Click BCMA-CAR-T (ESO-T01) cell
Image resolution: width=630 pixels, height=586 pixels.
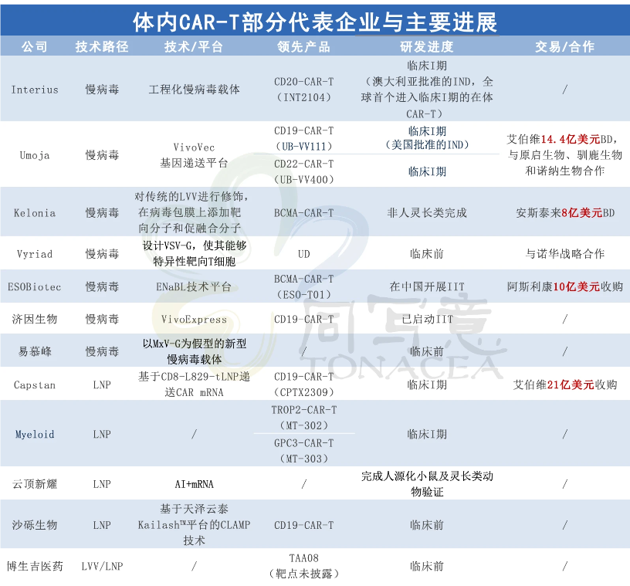pyautogui.click(x=303, y=286)
